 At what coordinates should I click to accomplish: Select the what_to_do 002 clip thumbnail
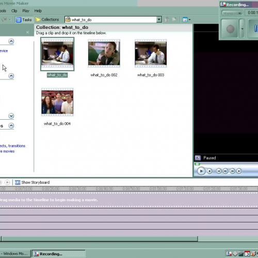(x=104, y=53)
